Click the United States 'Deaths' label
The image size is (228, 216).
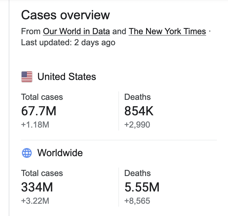click(138, 97)
